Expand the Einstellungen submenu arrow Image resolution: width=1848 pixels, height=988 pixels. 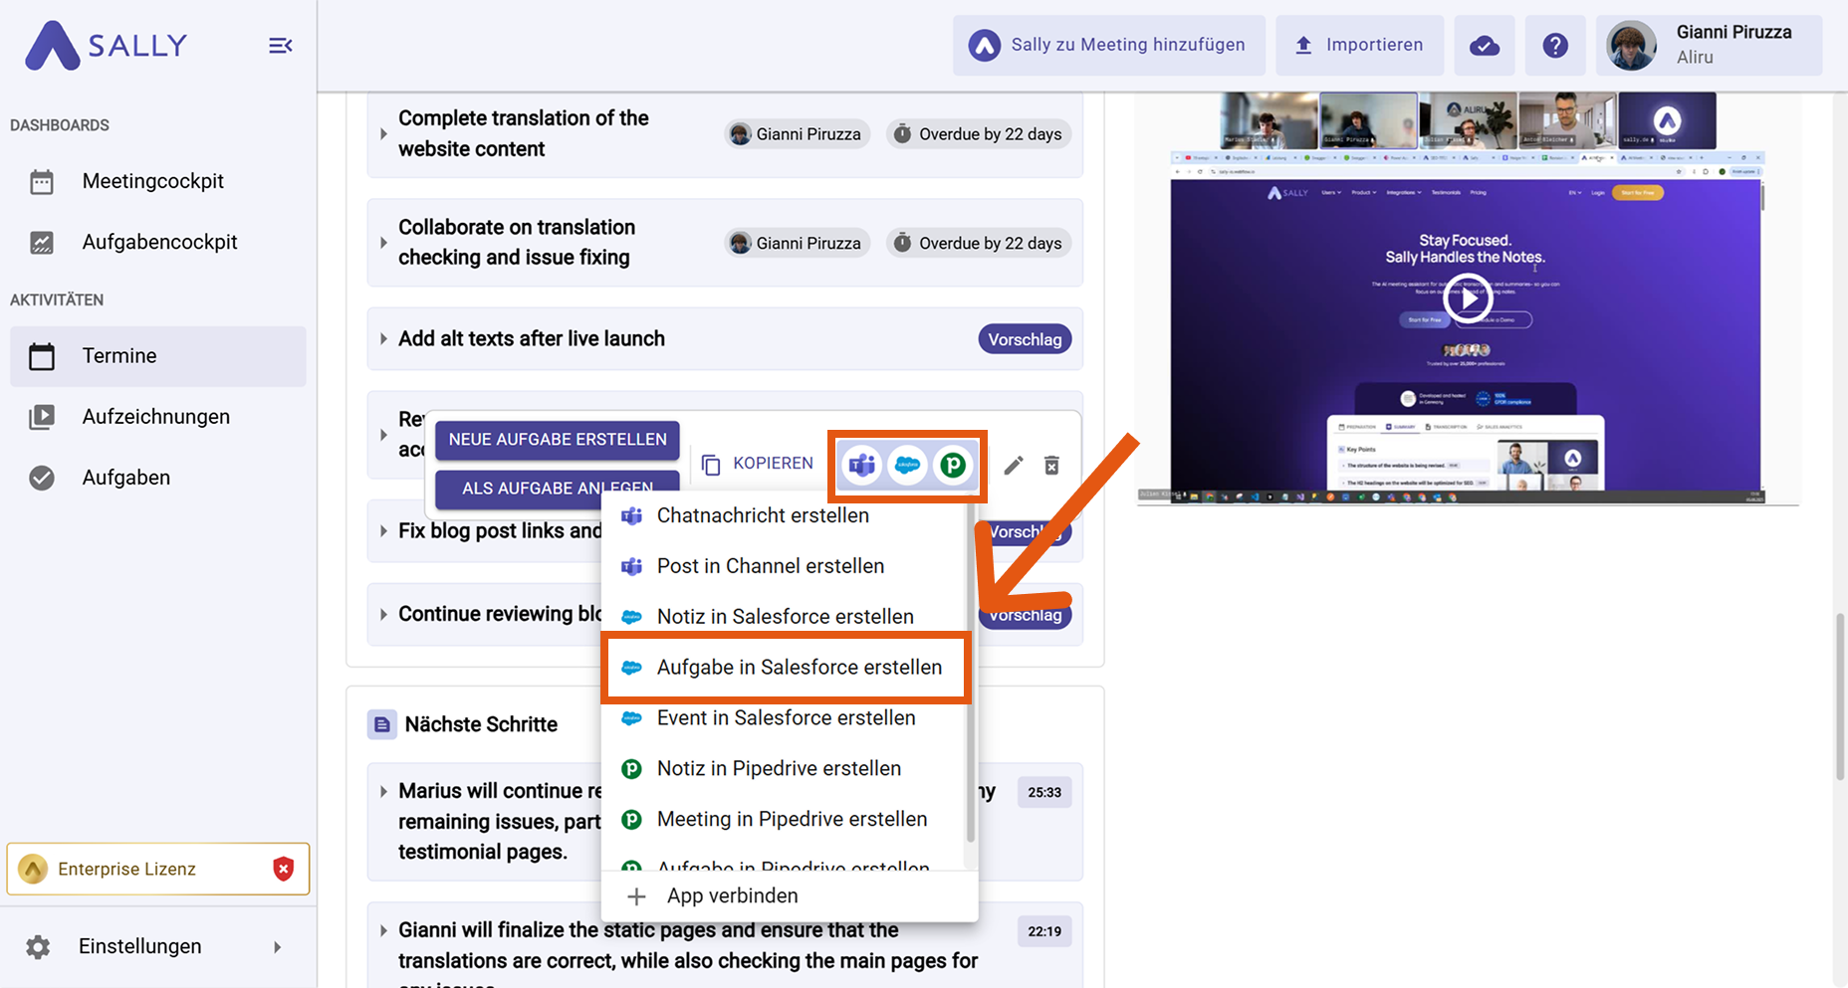(277, 947)
